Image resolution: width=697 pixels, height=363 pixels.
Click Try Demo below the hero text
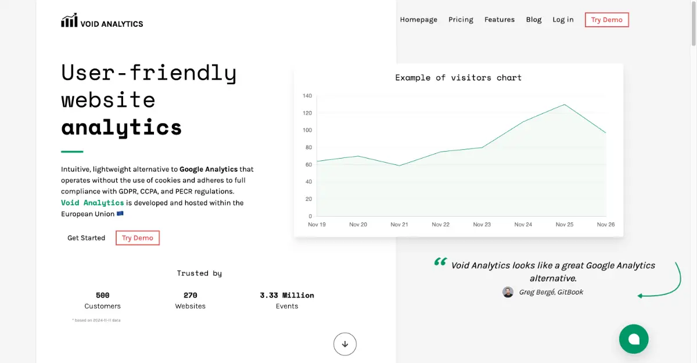[137, 238]
